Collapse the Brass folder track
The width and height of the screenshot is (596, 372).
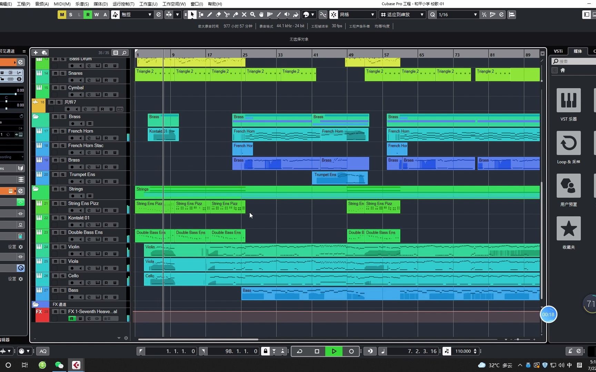click(36, 116)
